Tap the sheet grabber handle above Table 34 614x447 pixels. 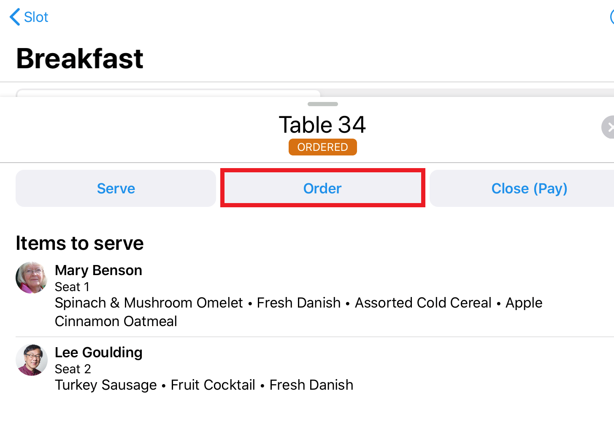click(323, 104)
